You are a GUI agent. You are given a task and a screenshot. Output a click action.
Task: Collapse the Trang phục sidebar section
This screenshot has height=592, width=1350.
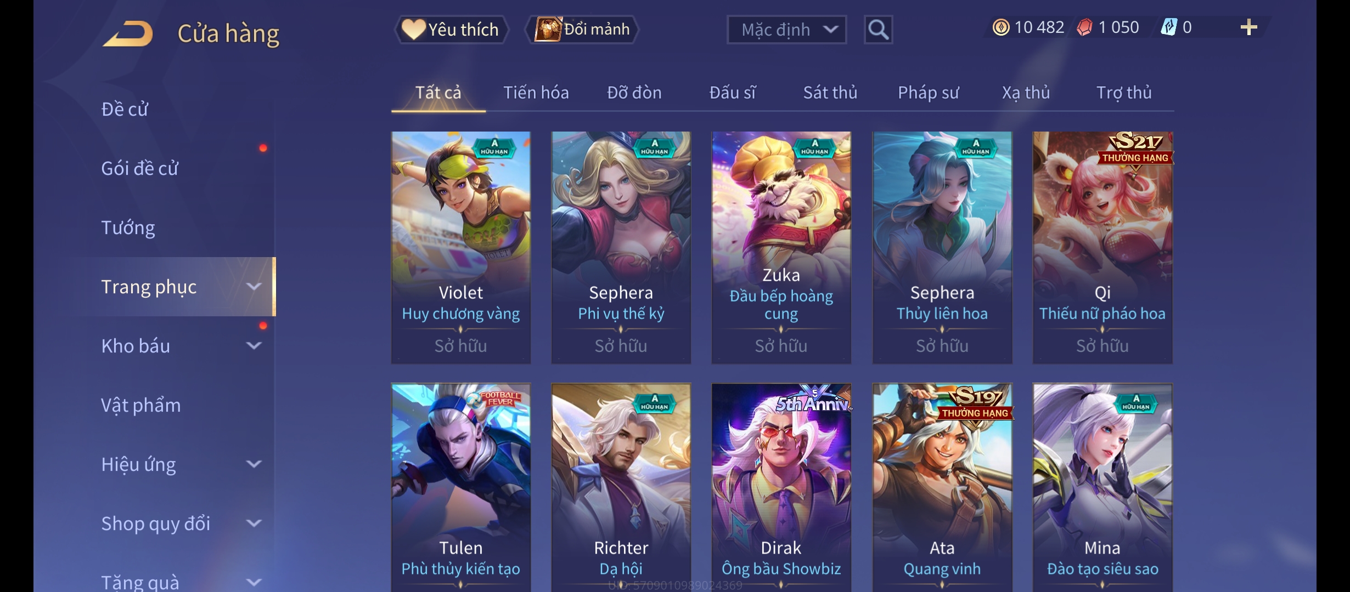[254, 287]
